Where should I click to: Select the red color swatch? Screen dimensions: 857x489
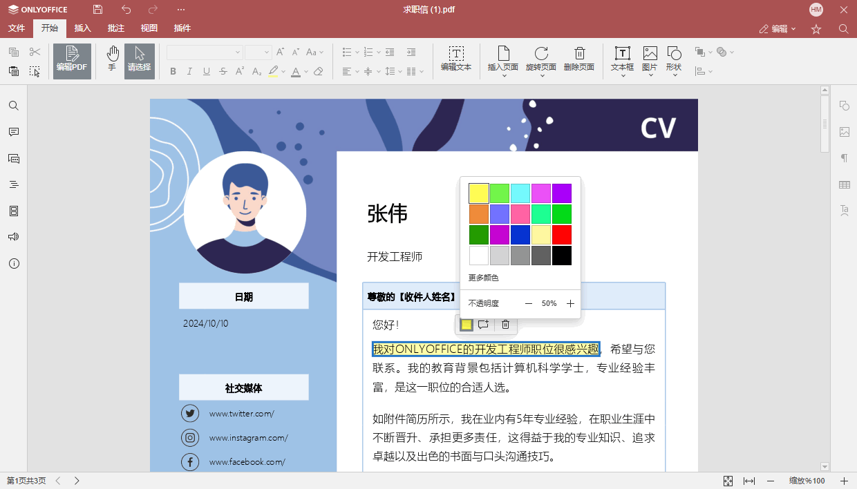(x=562, y=235)
